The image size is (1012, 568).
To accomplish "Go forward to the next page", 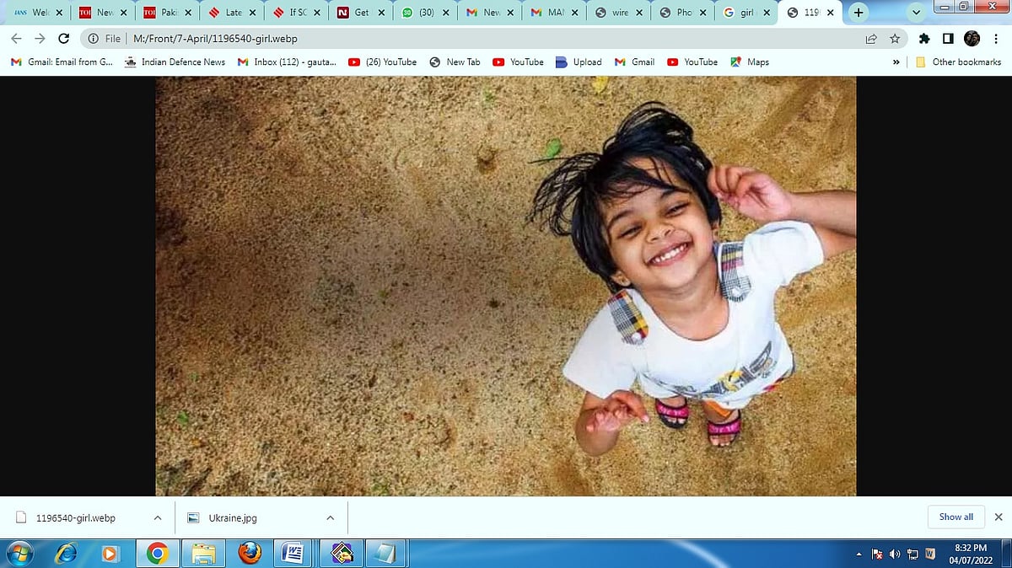I will pos(40,39).
